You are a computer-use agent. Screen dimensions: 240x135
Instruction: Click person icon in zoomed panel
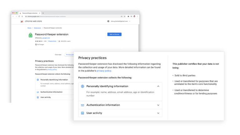(82, 86)
